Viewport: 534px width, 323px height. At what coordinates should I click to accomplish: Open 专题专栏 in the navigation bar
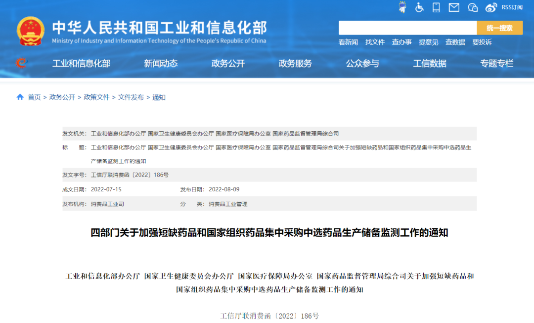(x=496, y=64)
